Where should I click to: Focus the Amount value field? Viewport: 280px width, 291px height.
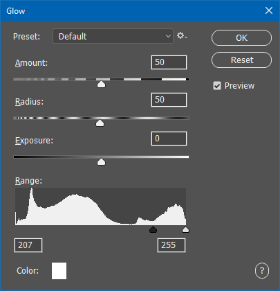coord(169,62)
